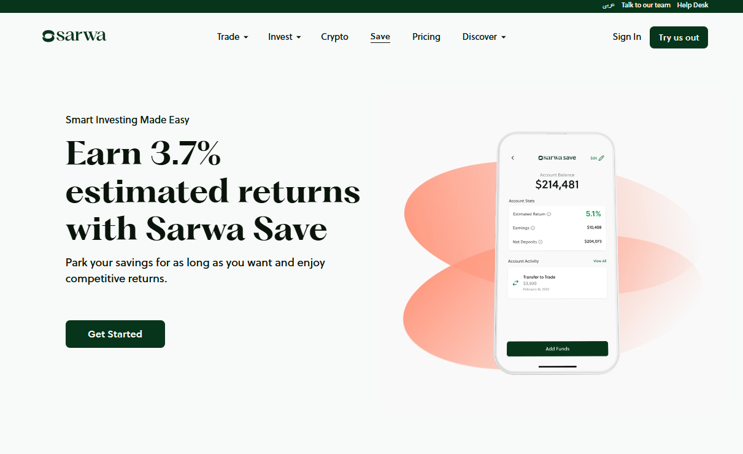Click the Sign In link
The width and height of the screenshot is (743, 454).
(626, 37)
